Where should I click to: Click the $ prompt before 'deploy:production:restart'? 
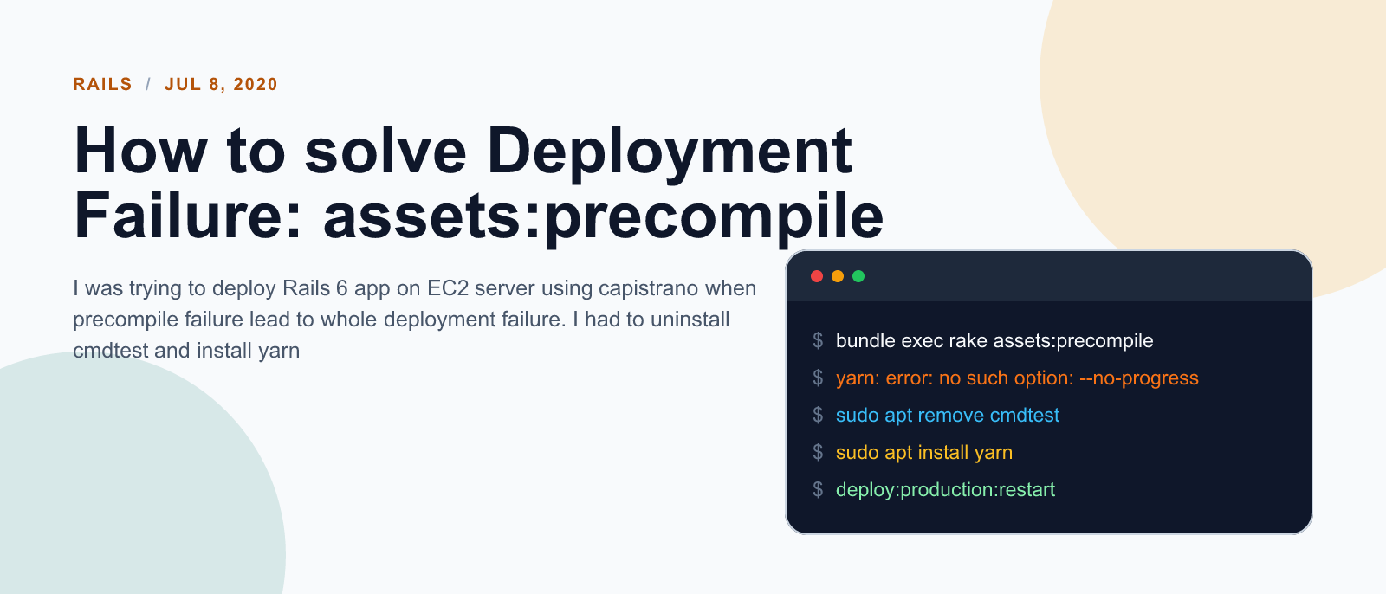coord(818,490)
